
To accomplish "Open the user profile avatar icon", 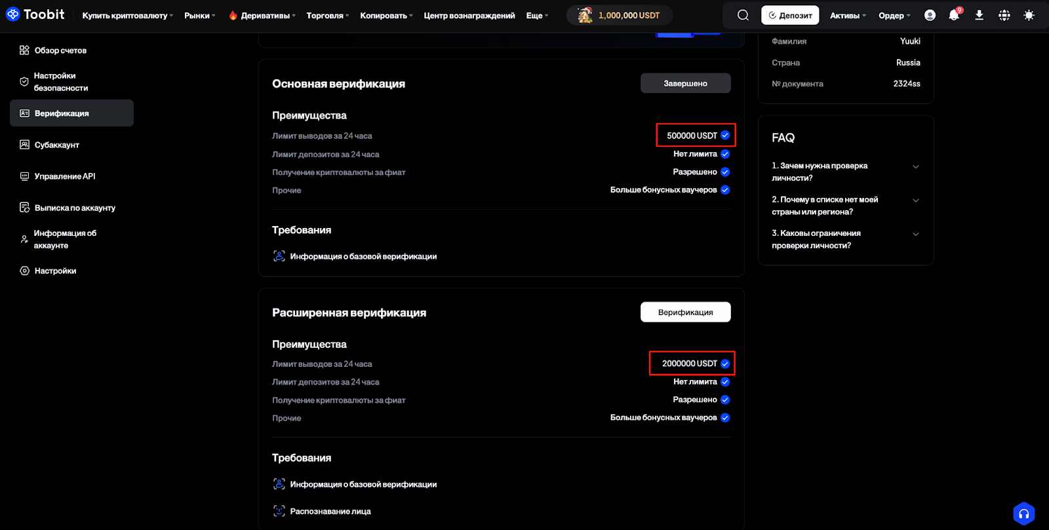I will (x=930, y=15).
